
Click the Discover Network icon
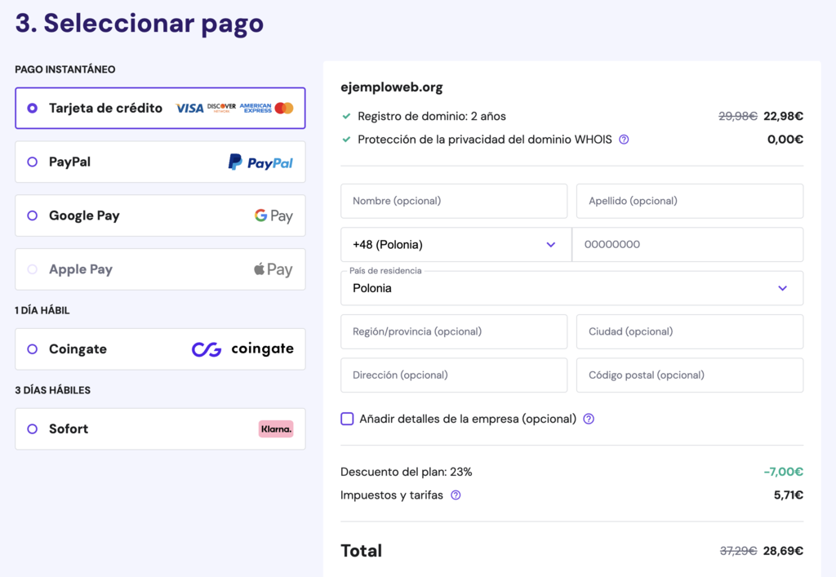point(223,107)
